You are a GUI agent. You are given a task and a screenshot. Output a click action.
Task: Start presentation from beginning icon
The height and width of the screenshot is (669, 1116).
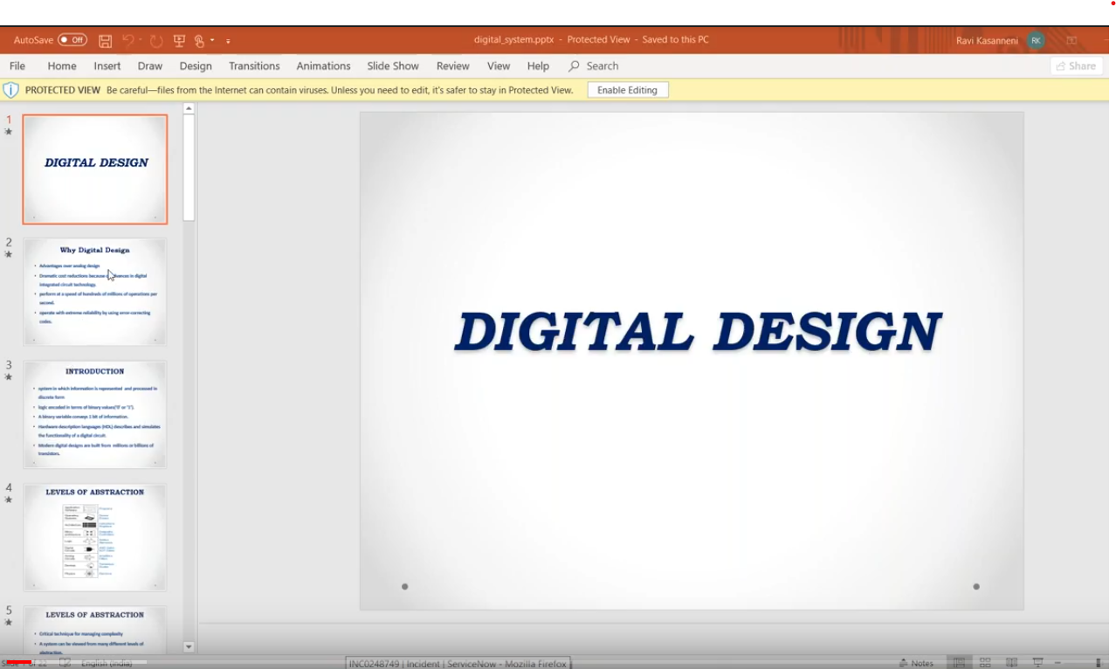[180, 41]
